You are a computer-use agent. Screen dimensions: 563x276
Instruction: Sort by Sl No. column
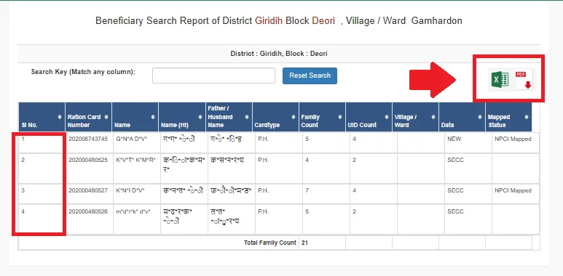click(x=42, y=117)
